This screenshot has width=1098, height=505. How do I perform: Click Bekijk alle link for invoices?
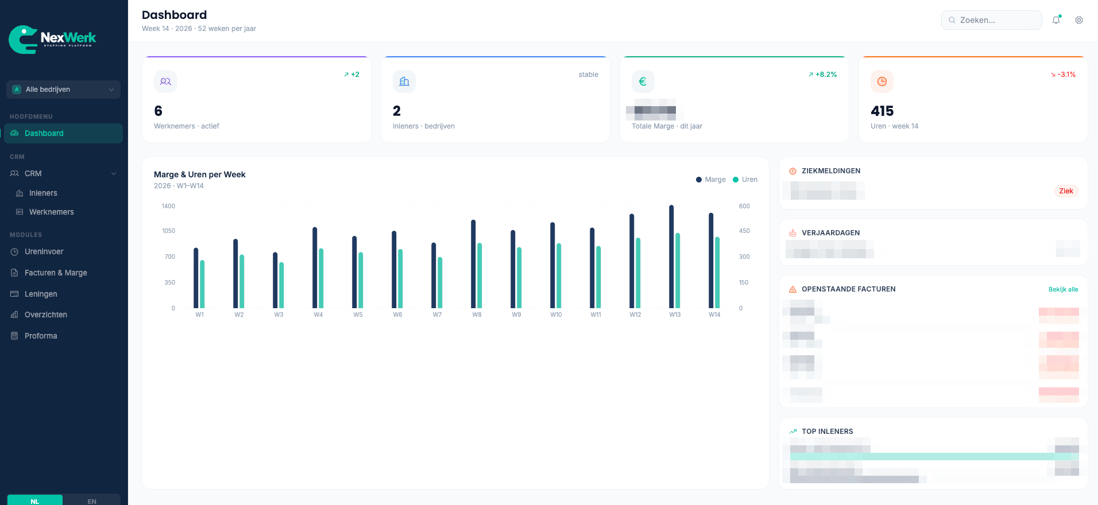(1063, 289)
